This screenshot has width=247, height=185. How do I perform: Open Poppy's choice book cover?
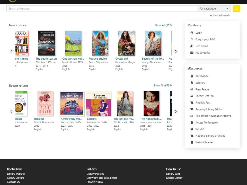tap(100, 43)
